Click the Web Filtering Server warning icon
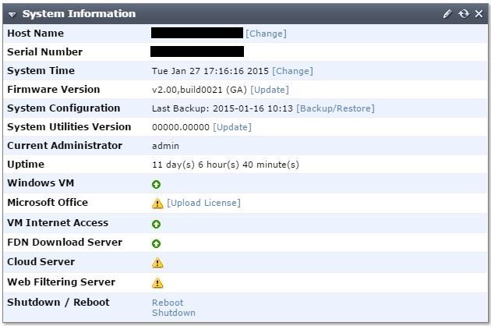 click(x=157, y=283)
